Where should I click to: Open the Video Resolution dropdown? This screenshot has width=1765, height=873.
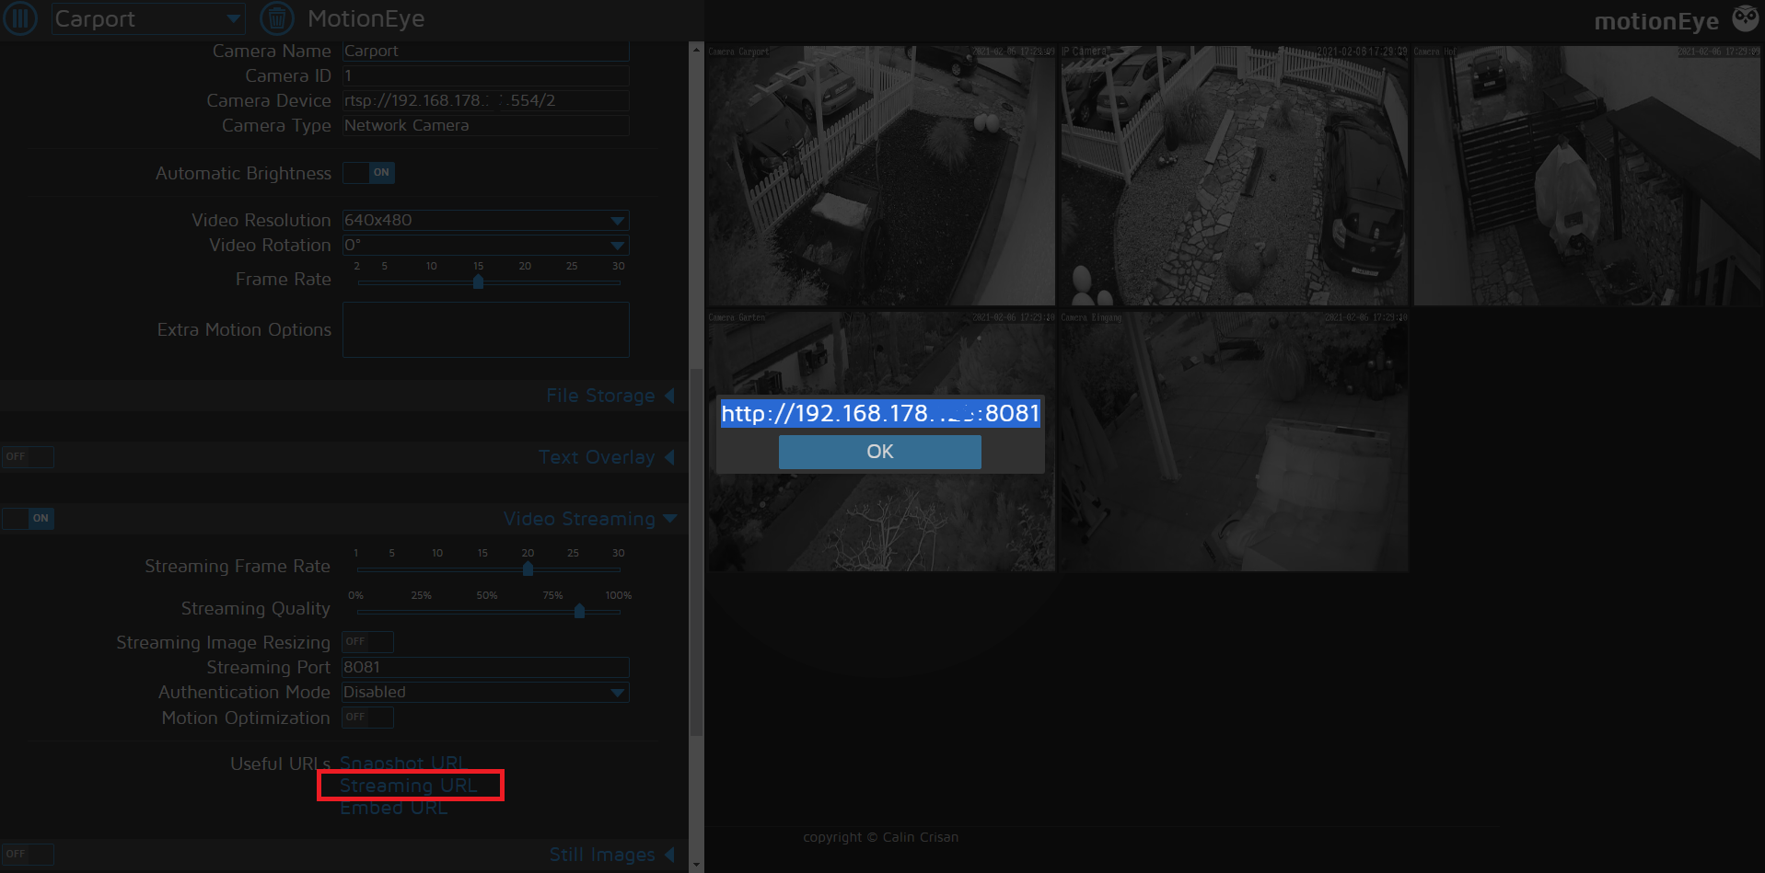click(x=486, y=221)
